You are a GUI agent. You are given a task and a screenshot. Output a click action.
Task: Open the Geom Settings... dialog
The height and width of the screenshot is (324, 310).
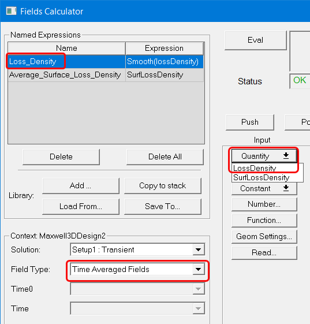click(264, 237)
